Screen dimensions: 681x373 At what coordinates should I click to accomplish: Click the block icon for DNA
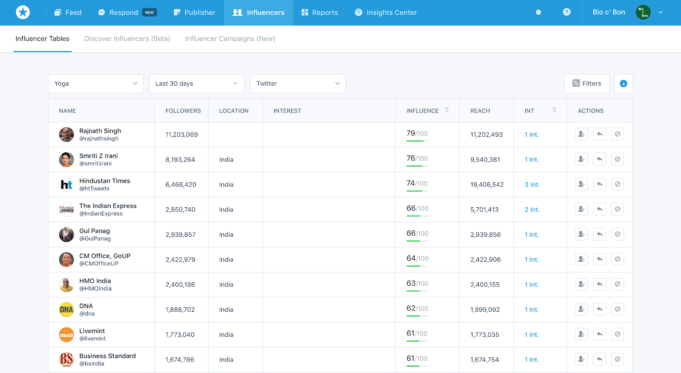coord(618,309)
